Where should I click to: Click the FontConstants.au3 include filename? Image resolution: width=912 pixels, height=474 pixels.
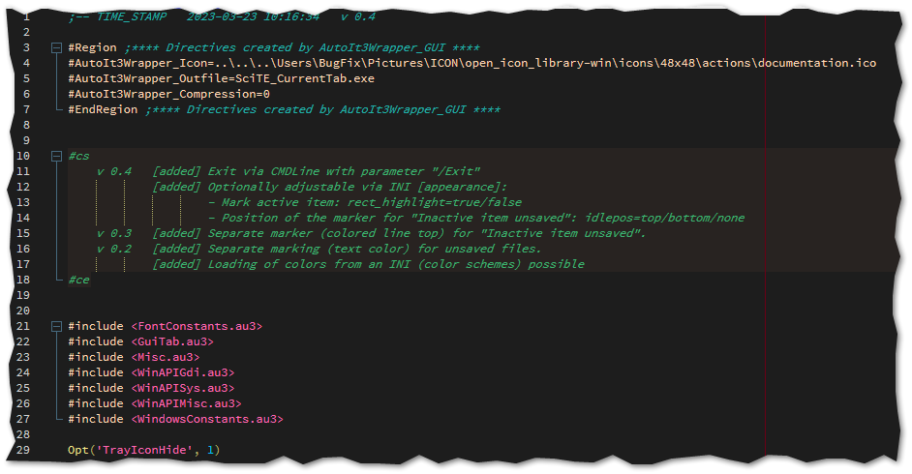197,326
